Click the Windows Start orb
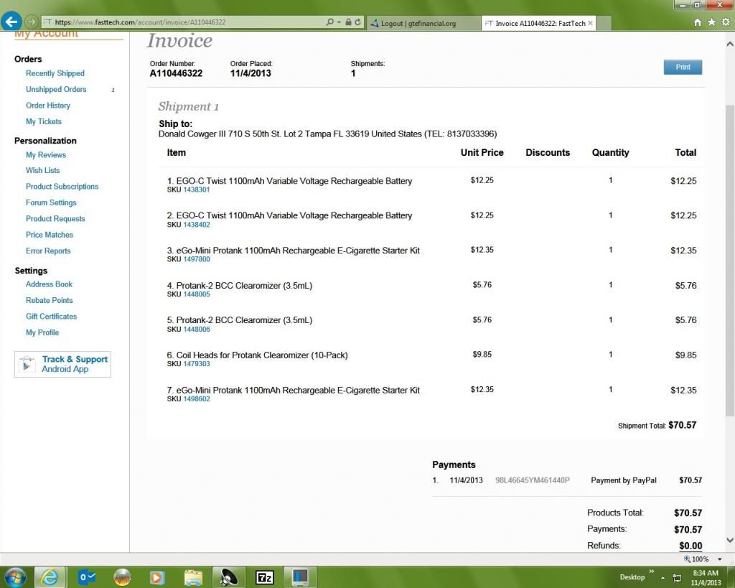735x588 pixels. pyautogui.click(x=14, y=577)
